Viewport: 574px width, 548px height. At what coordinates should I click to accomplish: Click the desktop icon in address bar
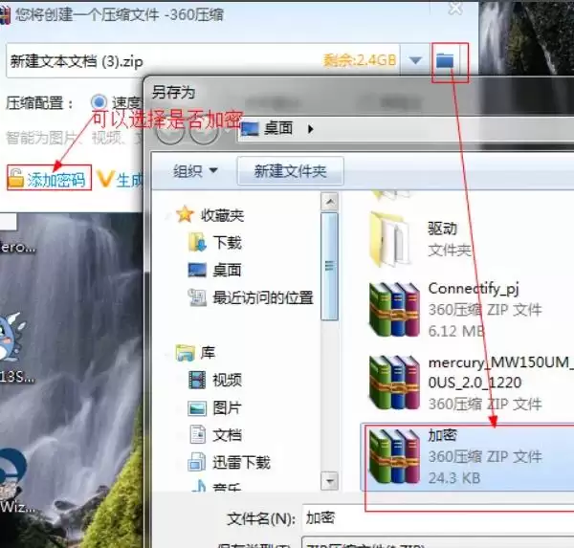(x=251, y=129)
